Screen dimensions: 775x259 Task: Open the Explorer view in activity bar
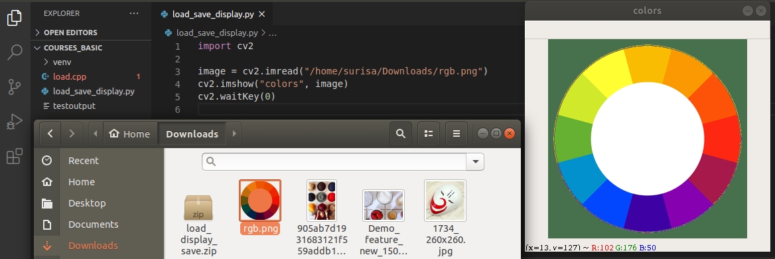(x=15, y=19)
